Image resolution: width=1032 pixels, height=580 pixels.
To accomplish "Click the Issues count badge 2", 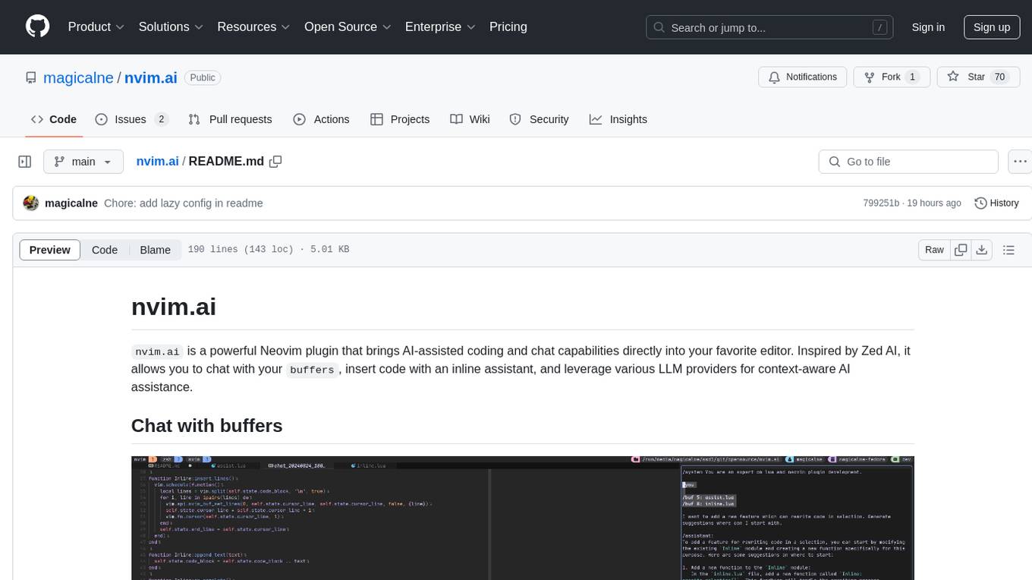I will click(x=161, y=119).
